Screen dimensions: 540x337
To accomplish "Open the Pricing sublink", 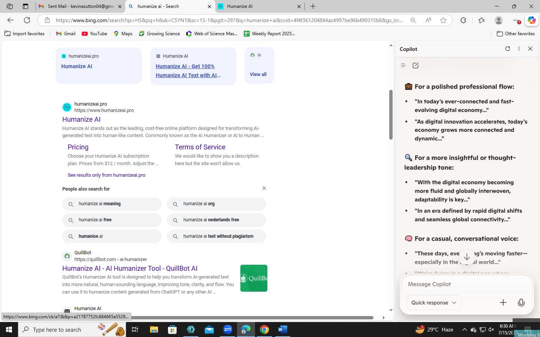I will [78, 147].
